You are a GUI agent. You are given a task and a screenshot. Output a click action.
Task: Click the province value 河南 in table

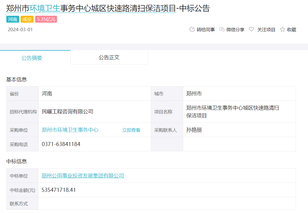click(x=47, y=94)
